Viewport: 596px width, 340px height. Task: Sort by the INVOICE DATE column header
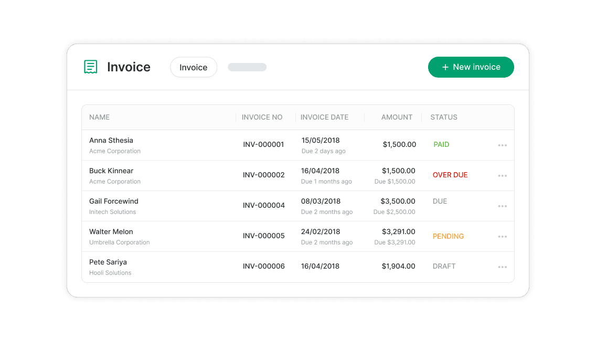(324, 118)
